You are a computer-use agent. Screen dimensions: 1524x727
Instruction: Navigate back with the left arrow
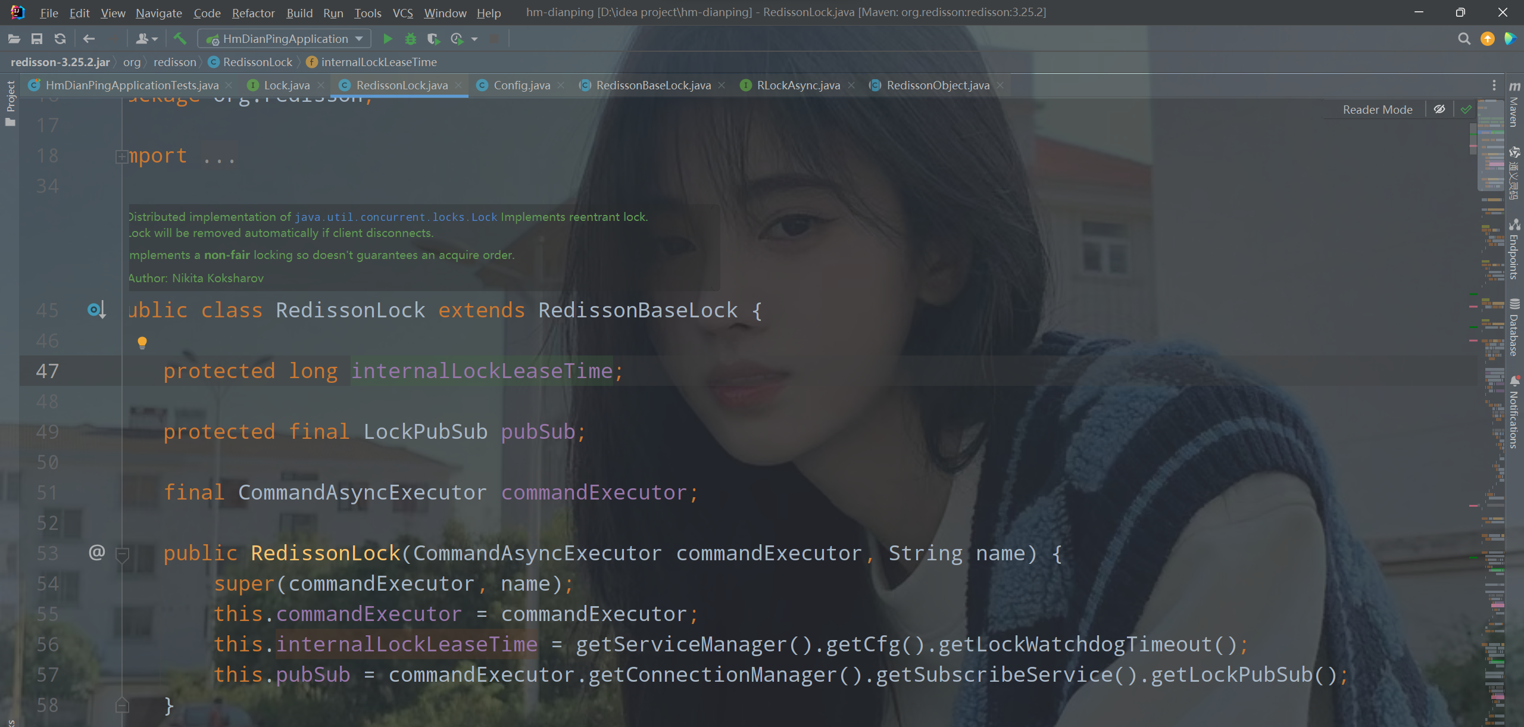point(89,39)
